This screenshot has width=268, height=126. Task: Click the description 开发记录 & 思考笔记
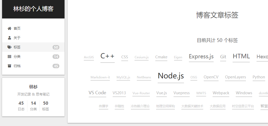(x=33, y=95)
